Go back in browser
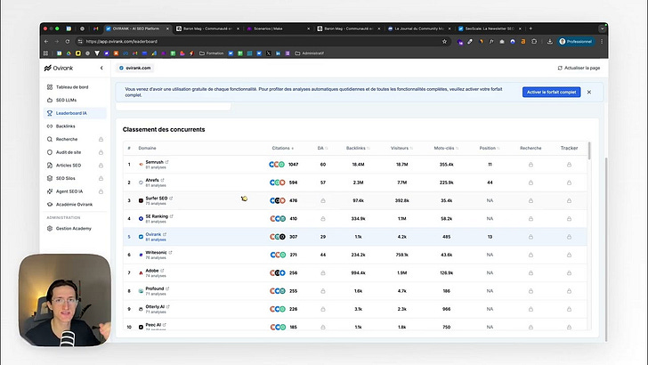This screenshot has width=648, height=365. [x=46, y=41]
